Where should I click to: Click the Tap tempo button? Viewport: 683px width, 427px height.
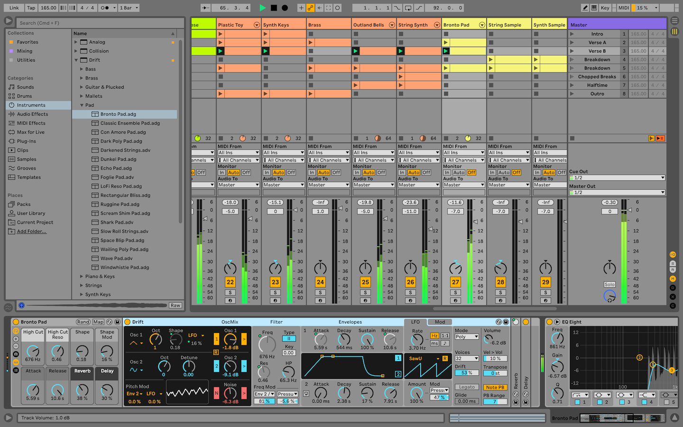(x=31, y=8)
